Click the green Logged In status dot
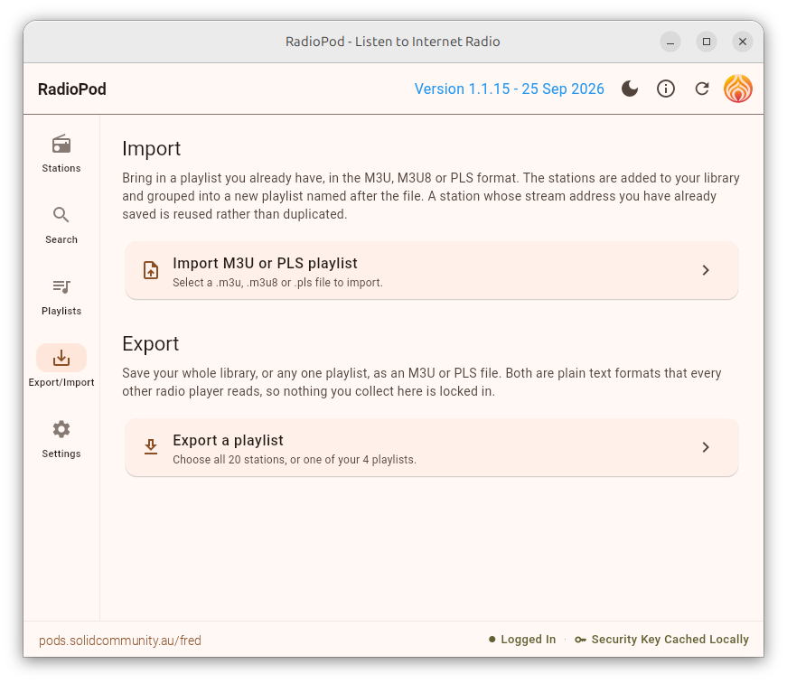Viewport: 787px width, 683px height. pos(492,640)
